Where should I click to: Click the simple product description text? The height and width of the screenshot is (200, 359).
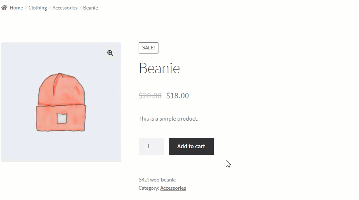168,119
